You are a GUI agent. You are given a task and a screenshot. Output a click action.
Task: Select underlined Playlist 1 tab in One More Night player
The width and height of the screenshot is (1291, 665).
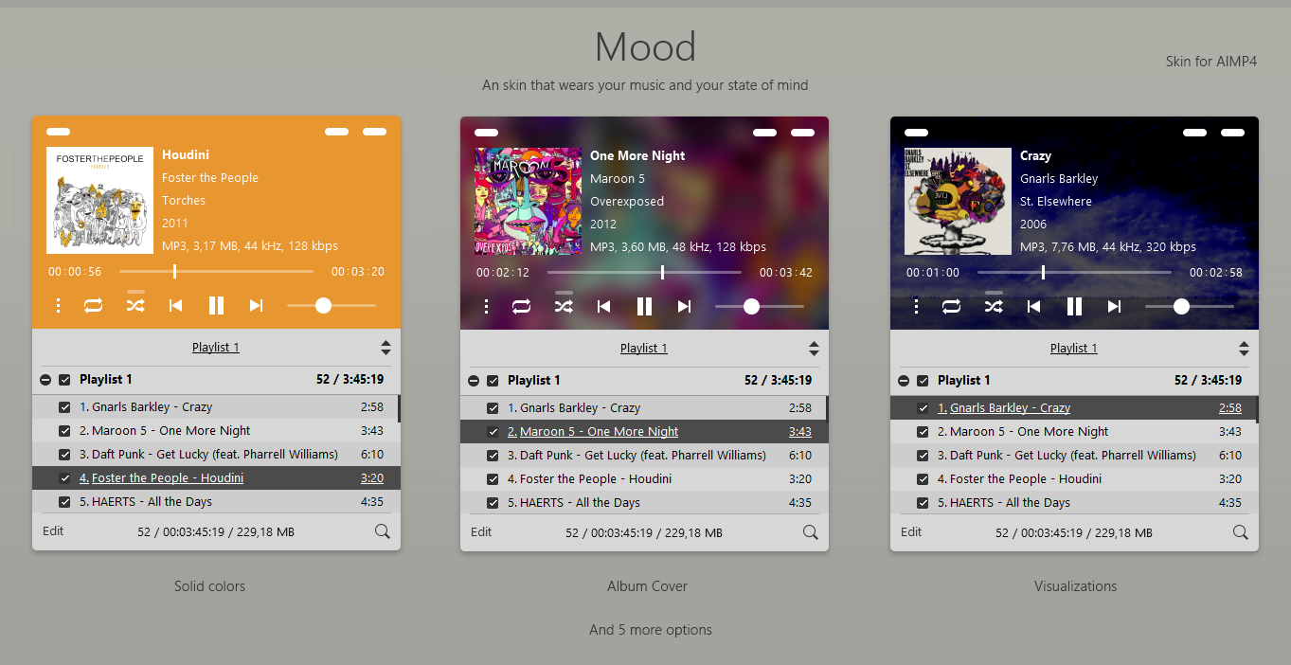tap(644, 349)
